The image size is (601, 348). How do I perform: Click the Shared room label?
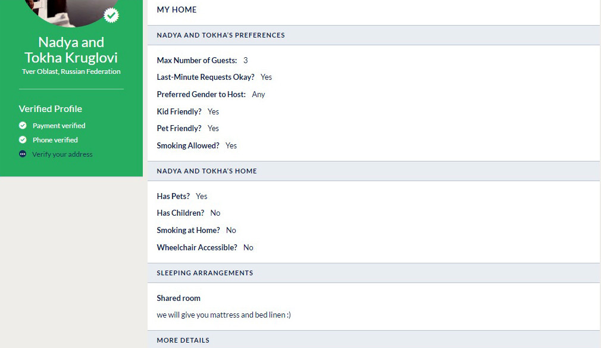pyautogui.click(x=179, y=298)
